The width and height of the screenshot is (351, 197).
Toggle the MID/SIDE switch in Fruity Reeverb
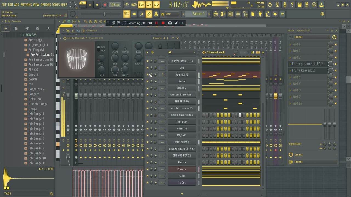tap(98, 49)
